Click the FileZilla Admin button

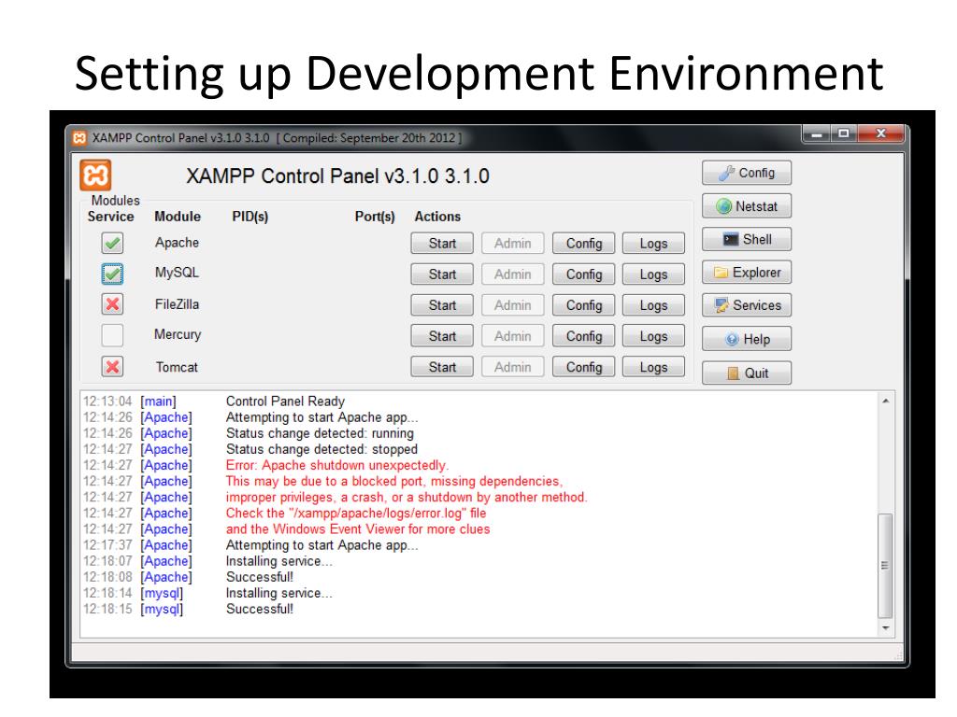click(x=513, y=305)
